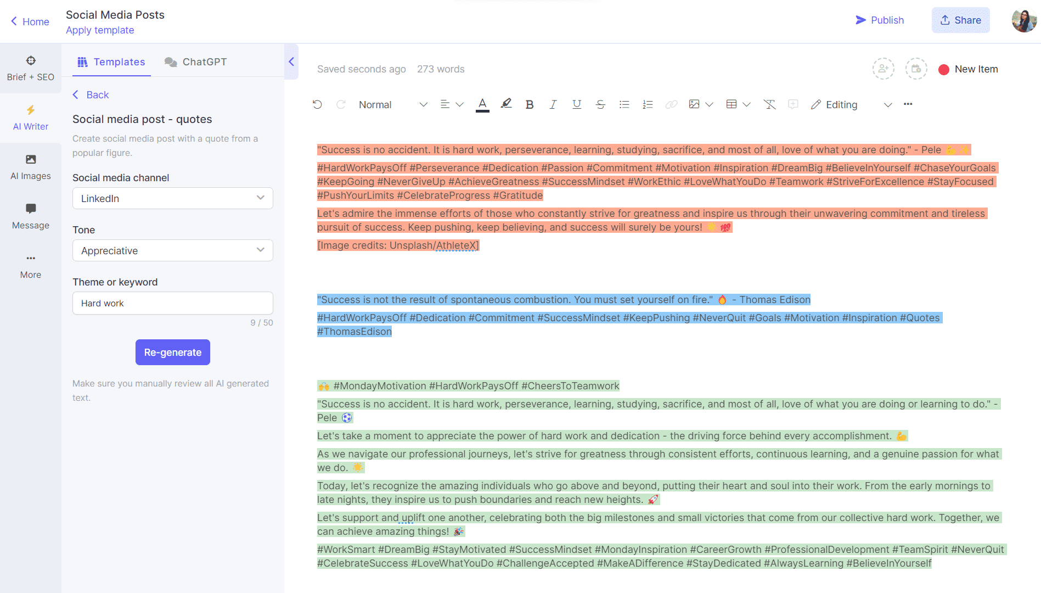1041x593 pixels.
Task: Toggle underline formatting
Action: point(577,104)
